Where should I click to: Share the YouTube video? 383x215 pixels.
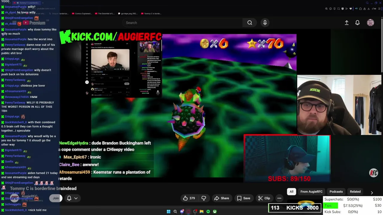point(222,198)
